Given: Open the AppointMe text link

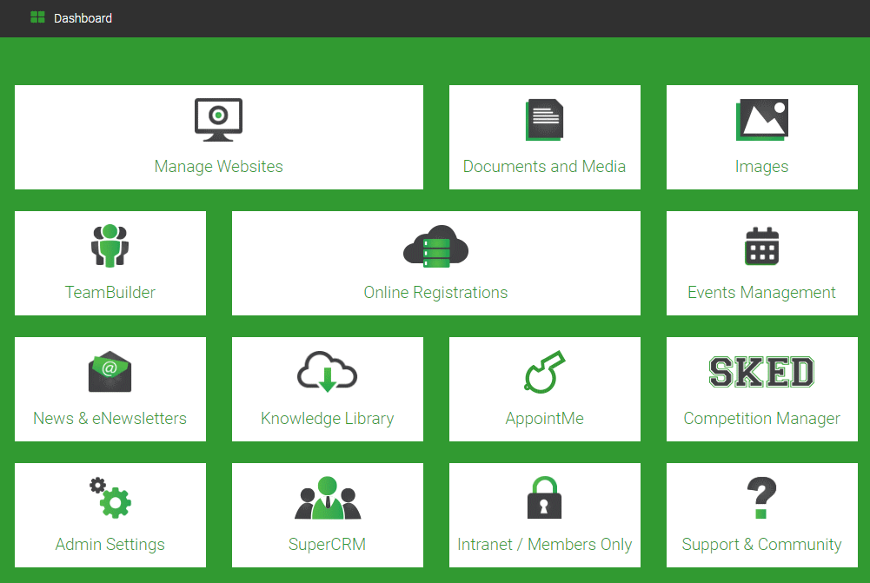Looking at the screenshot, I should 544,418.
